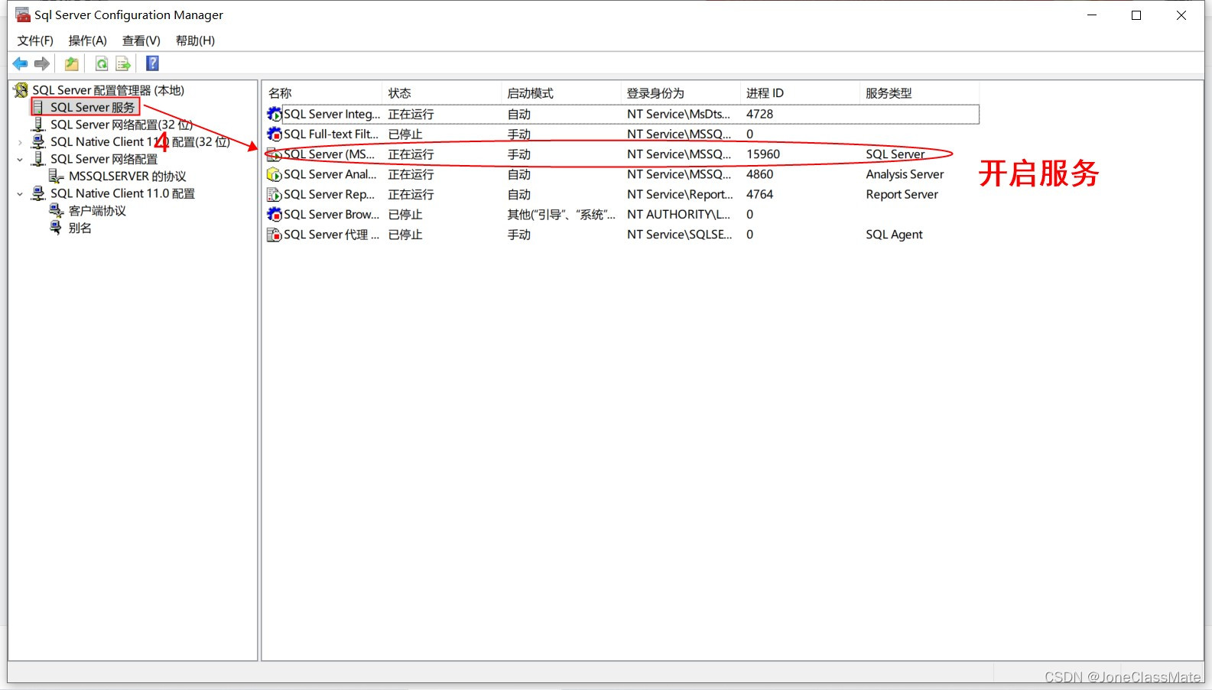Click the SQL Native Client 11.0 配置 icon
The height and width of the screenshot is (690, 1212).
39,193
